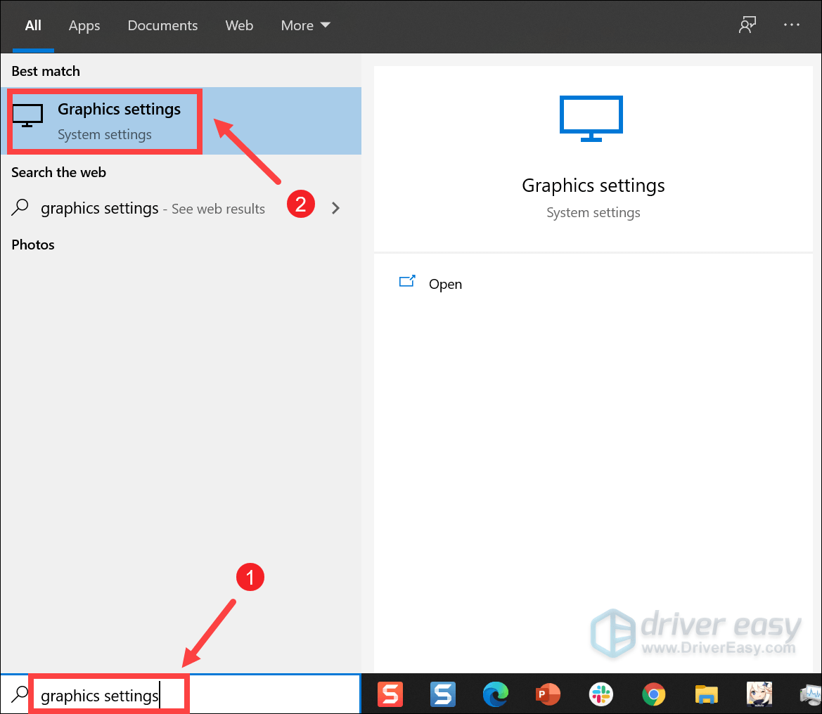Open Snagit capture from the taskbar
Image resolution: width=822 pixels, height=714 pixels.
pyautogui.click(x=390, y=694)
